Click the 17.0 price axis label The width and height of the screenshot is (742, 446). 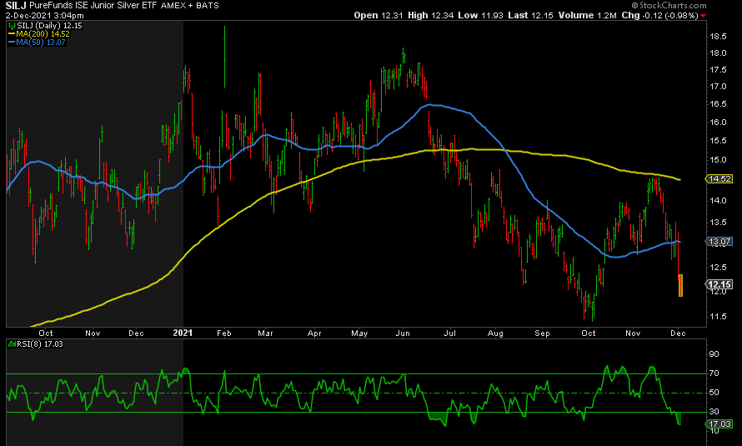pyautogui.click(x=718, y=87)
